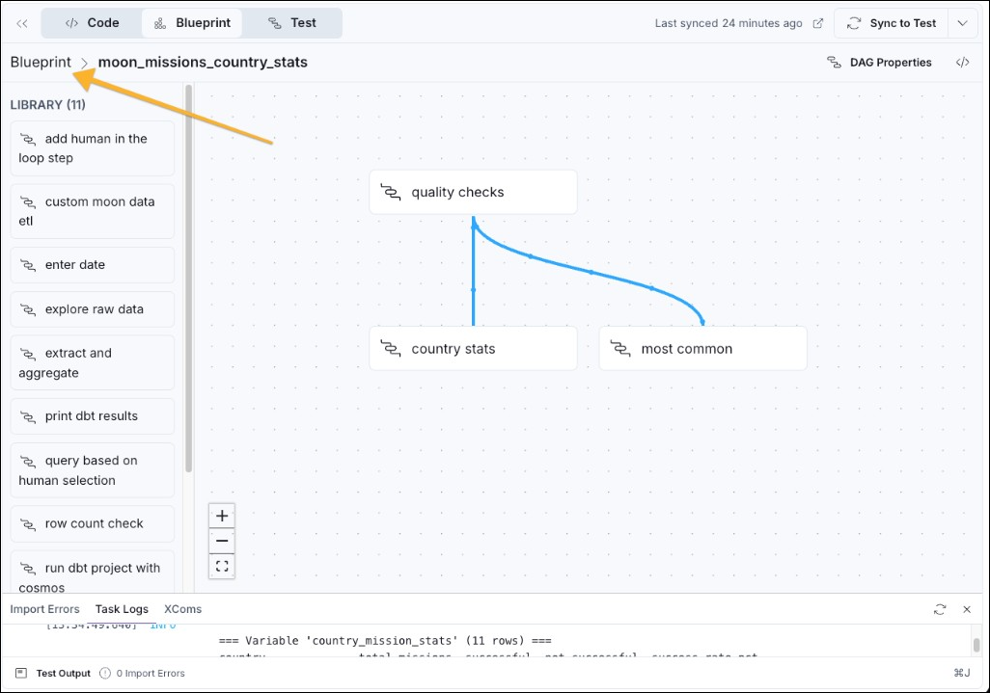Switch to the Code tab
The image size is (990, 693).
tap(91, 22)
